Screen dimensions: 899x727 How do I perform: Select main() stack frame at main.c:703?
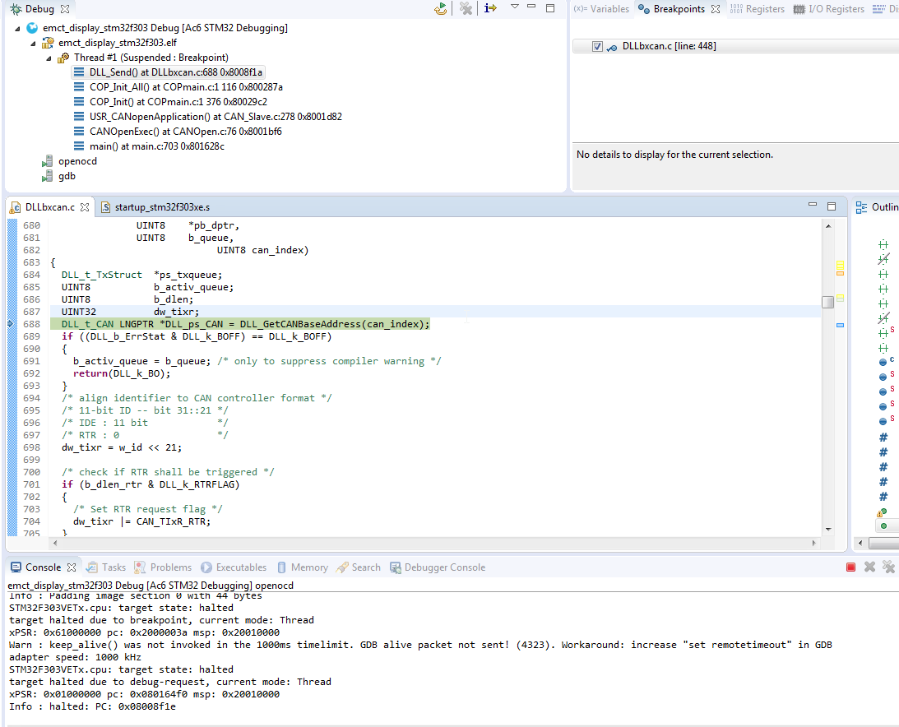coord(156,146)
